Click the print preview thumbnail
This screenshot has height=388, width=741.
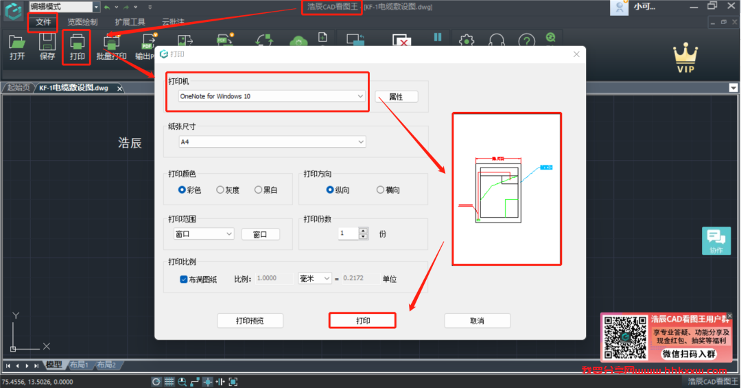(x=506, y=189)
